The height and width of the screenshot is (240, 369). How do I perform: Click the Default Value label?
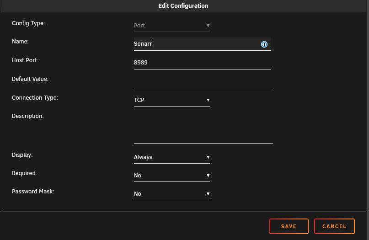click(x=30, y=79)
